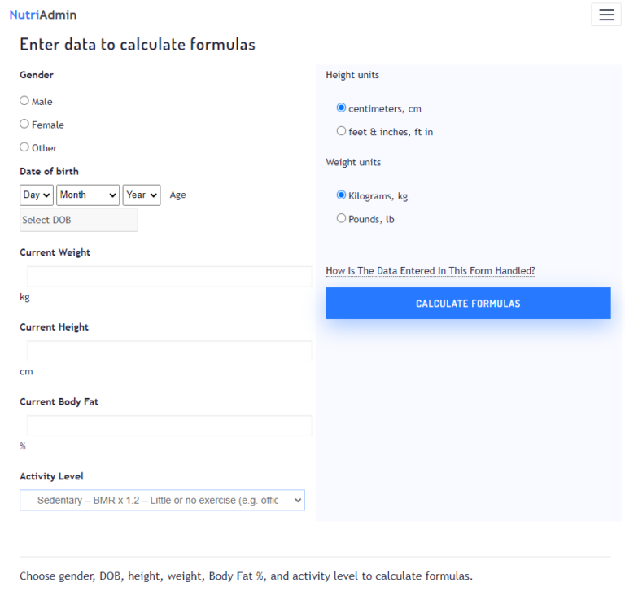Open the hamburger navigation menu
The height and width of the screenshot is (591, 625).
tap(605, 15)
